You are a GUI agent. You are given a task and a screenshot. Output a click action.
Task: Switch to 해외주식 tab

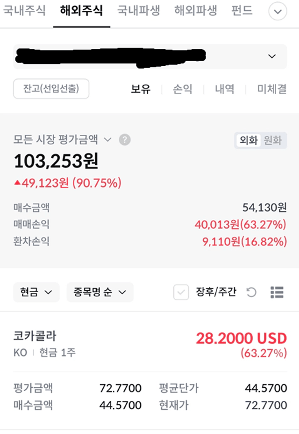pyautogui.click(x=81, y=11)
